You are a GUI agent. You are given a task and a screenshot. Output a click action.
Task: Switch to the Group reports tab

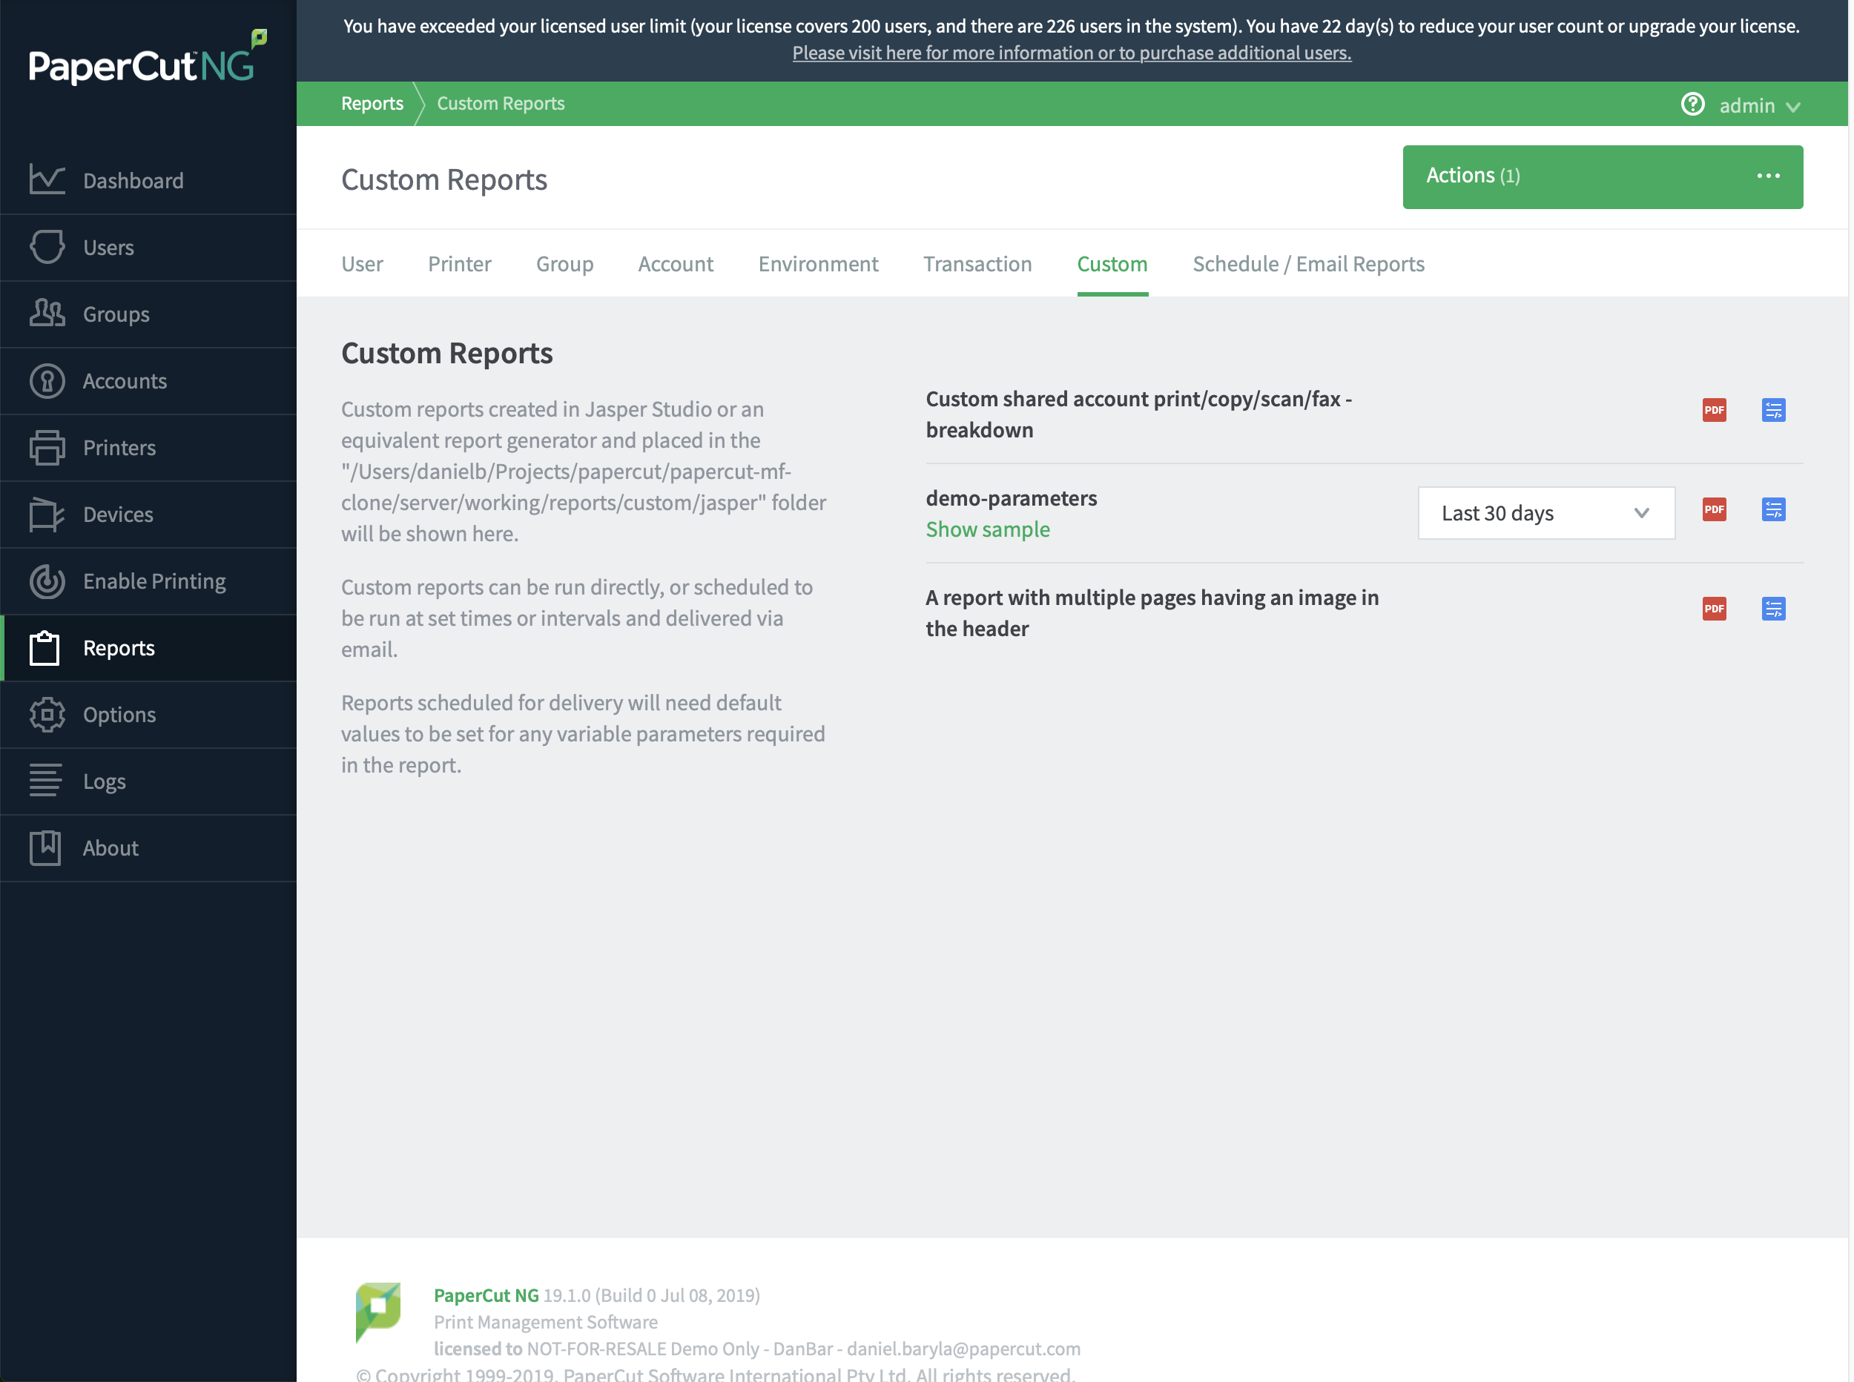point(565,263)
